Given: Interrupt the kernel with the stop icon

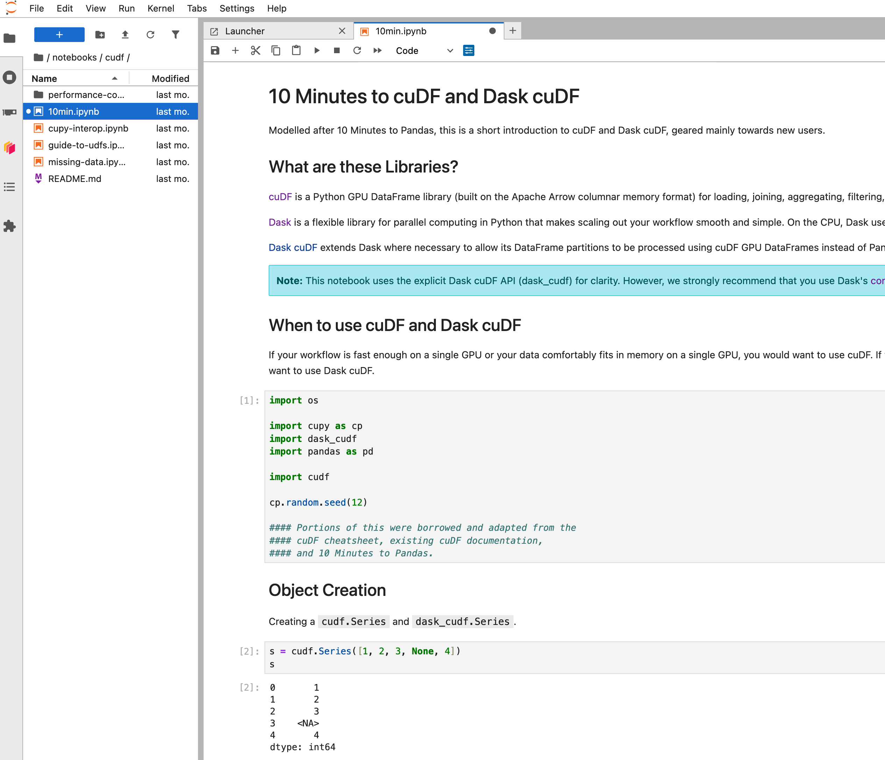Looking at the screenshot, I should click(x=337, y=50).
